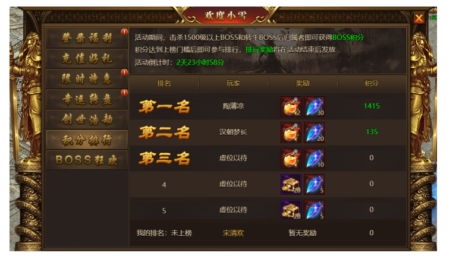The height and width of the screenshot is (256, 459).
Task: Click first place blue crystal reward x30
Action: point(314,107)
